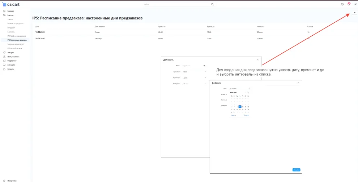
Task: Click the calendar next-month down arrow
Action: pos(248,93)
